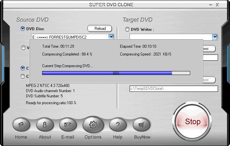Reload the source DVD disc
The image size is (230, 146).
[x=100, y=29]
